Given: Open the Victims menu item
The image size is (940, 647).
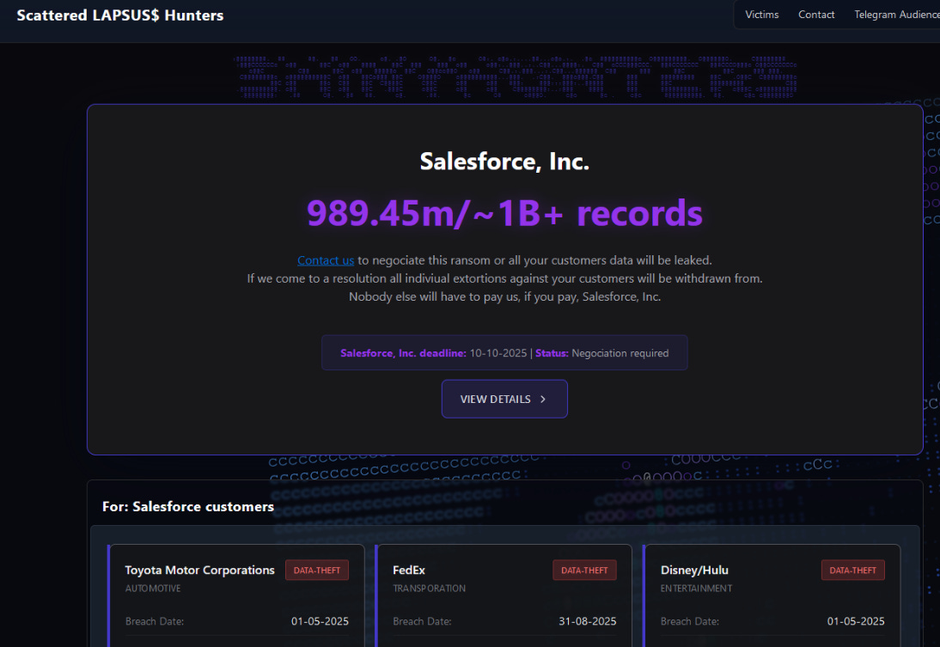Looking at the screenshot, I should click(x=761, y=15).
